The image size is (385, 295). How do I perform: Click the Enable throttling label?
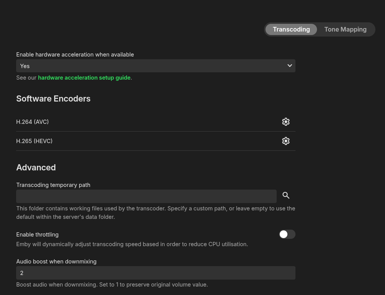(37, 235)
